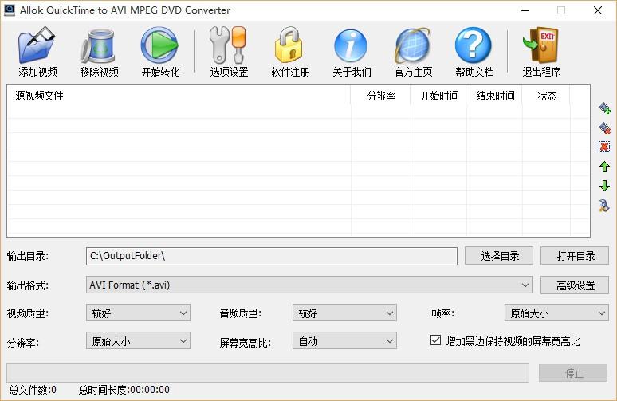Image resolution: width=617 pixels, height=401 pixels.
Task: Click 高级设置 button
Action: tap(575, 285)
